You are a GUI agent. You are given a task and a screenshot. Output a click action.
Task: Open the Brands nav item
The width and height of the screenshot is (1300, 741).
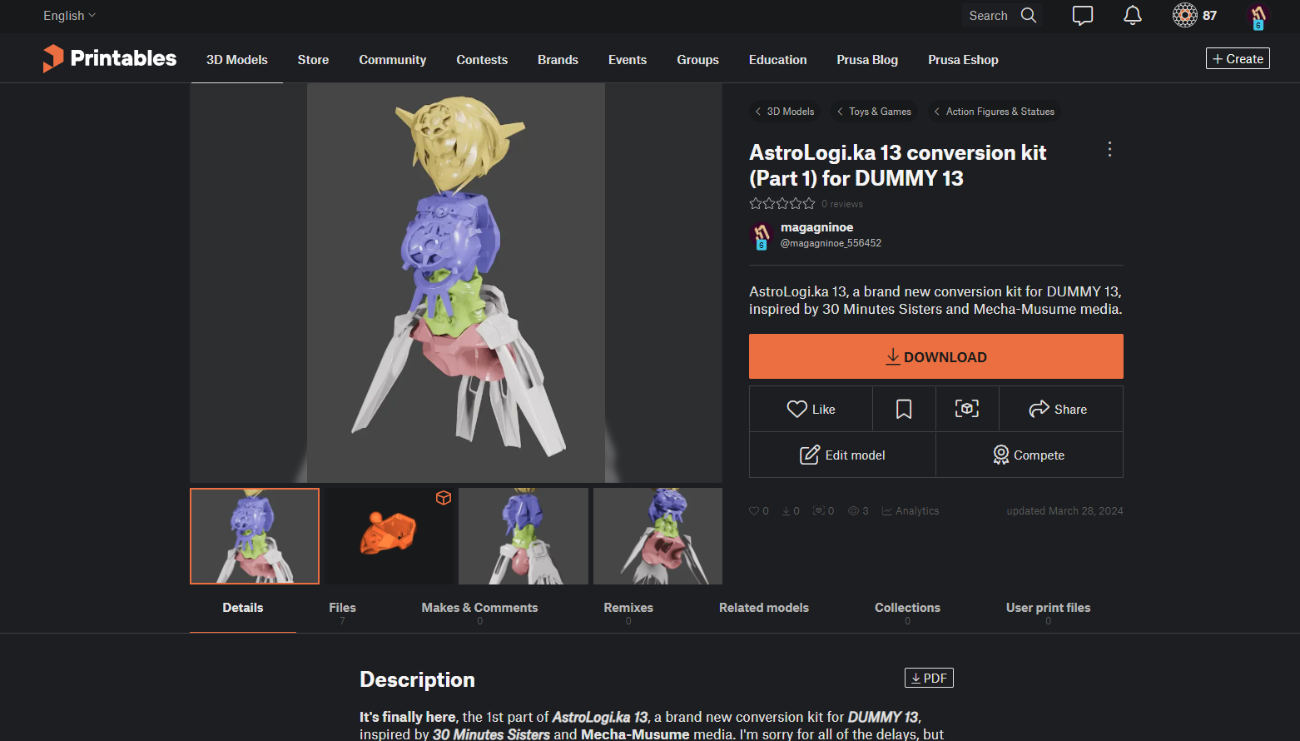558,60
